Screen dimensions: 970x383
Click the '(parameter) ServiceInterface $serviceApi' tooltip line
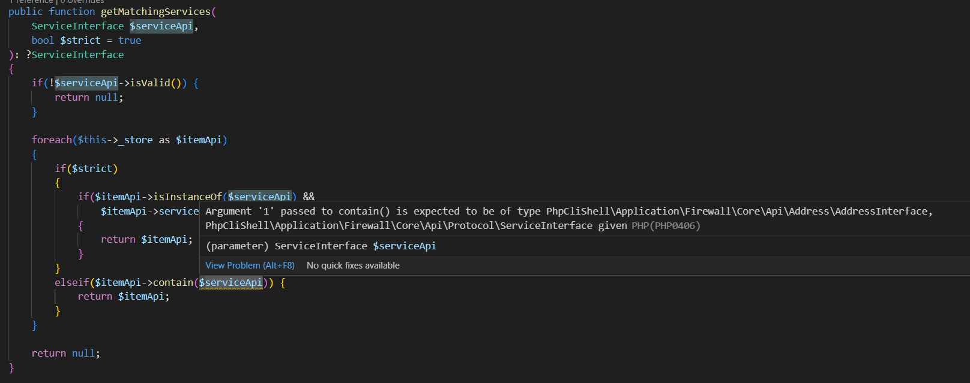pos(321,246)
